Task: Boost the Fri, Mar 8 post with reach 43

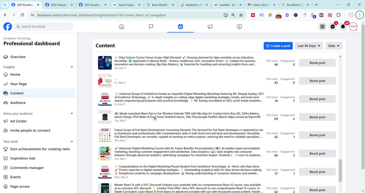Action: pos(317,81)
